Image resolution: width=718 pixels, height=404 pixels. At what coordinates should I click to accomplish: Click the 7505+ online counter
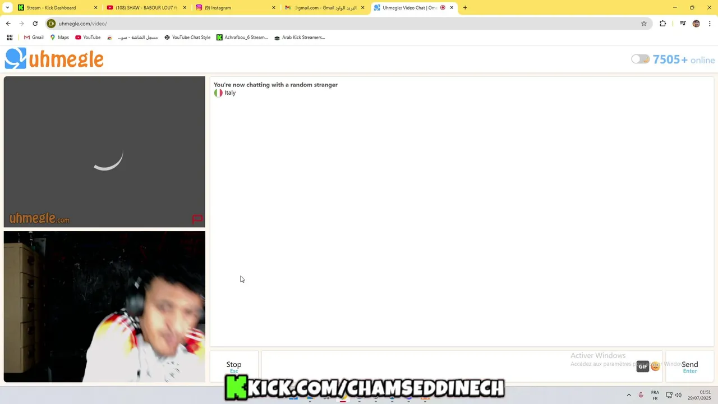[x=684, y=59]
